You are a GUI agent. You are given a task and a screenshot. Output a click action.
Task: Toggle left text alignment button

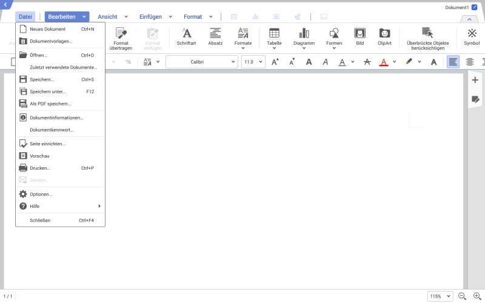coord(453,62)
